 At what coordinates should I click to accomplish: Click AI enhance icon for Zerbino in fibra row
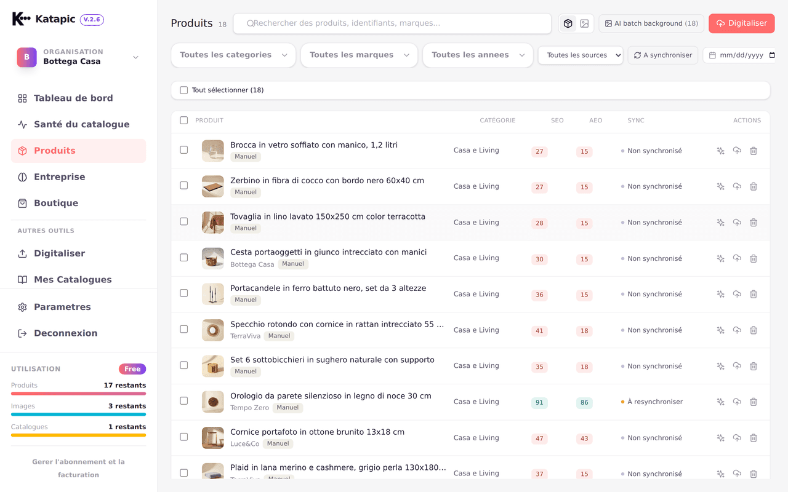pos(720,186)
